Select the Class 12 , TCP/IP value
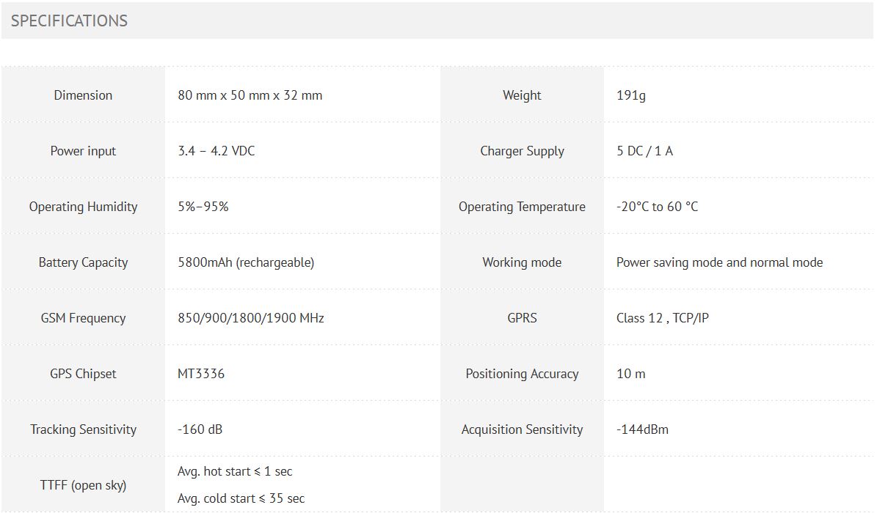The width and height of the screenshot is (877, 513). (662, 318)
